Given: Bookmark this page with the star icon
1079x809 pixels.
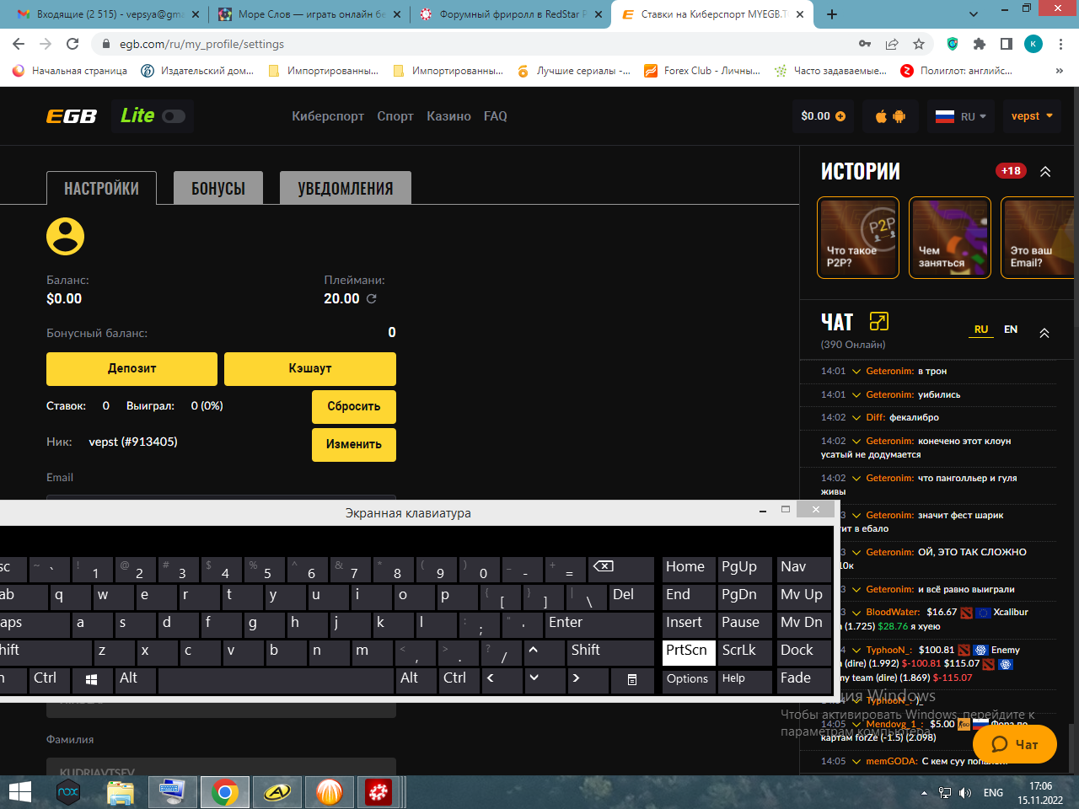Looking at the screenshot, I should tap(919, 44).
